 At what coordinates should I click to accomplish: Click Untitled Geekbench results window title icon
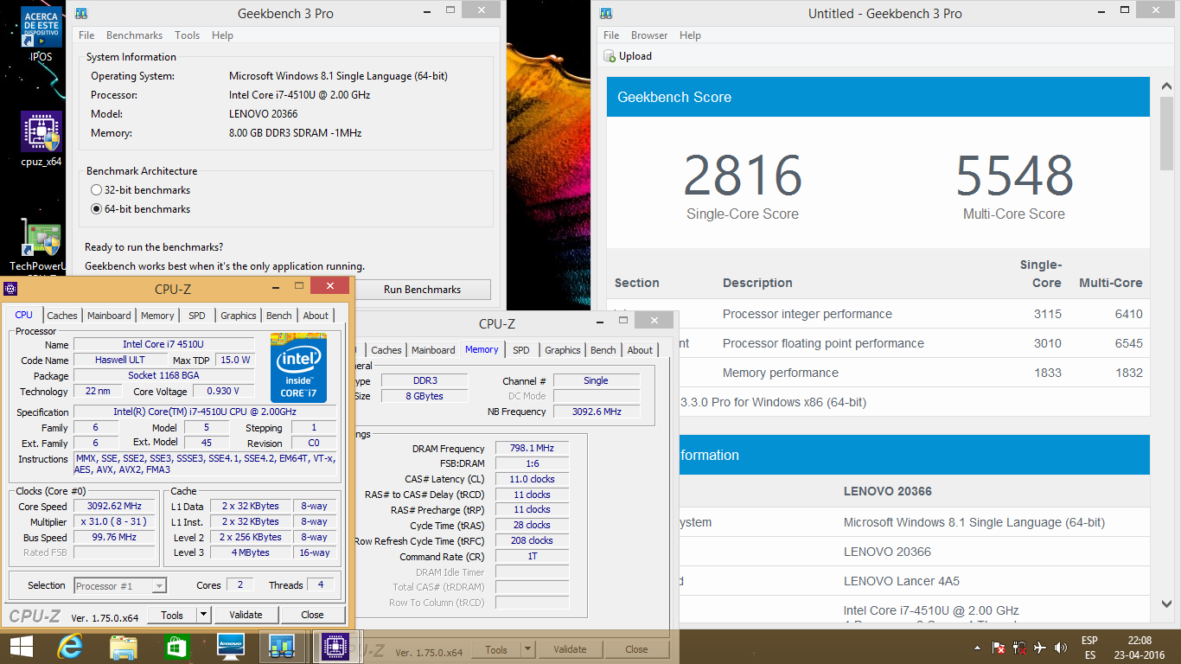click(607, 13)
